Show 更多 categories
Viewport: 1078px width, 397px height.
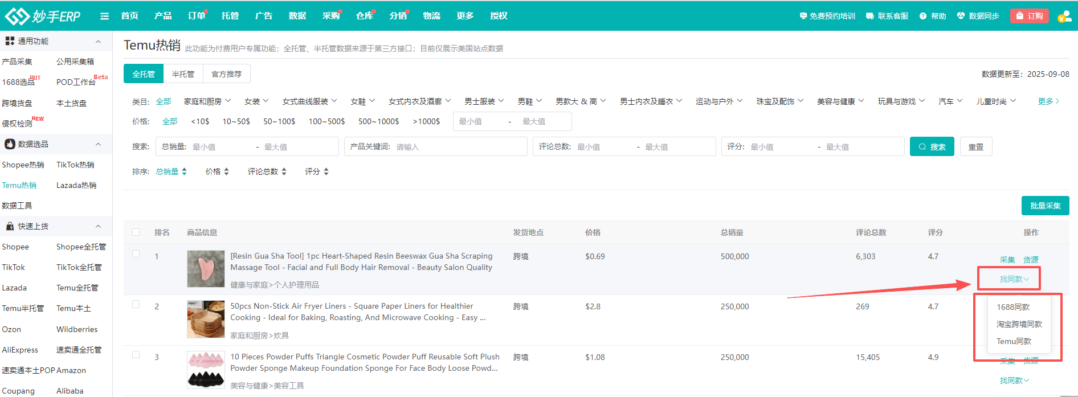[1048, 101]
